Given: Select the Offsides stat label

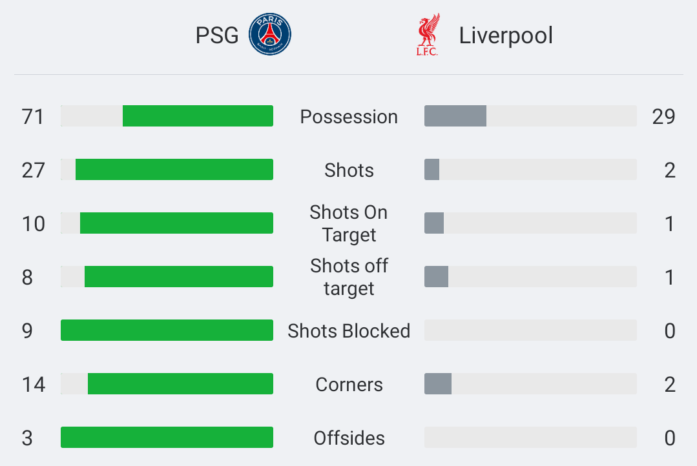Looking at the screenshot, I should click(x=349, y=438).
